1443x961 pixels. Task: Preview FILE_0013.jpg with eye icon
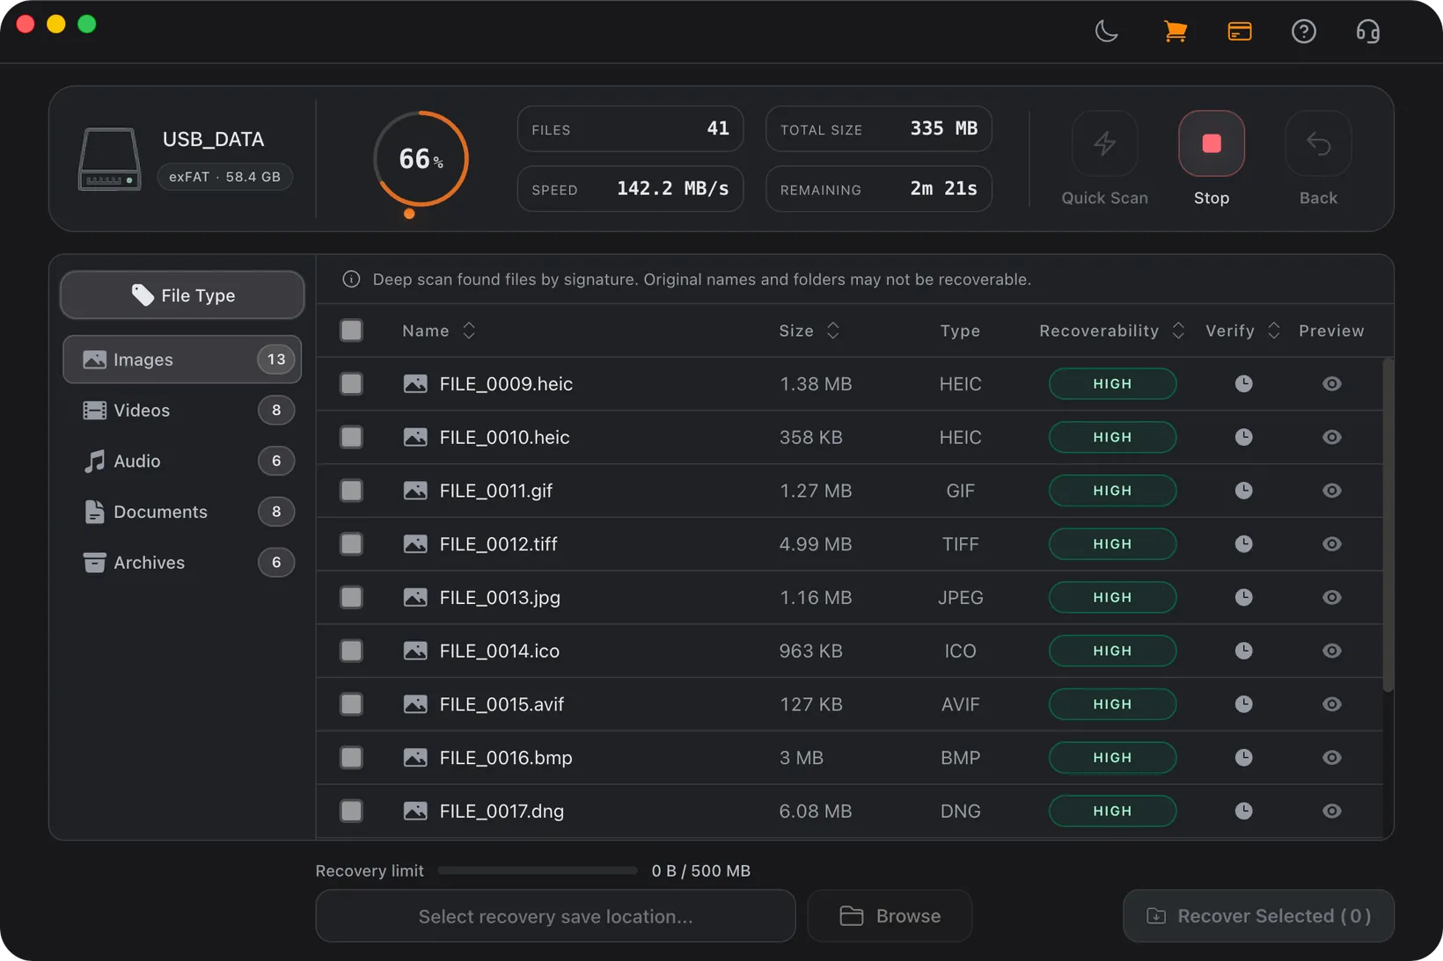[1332, 597]
